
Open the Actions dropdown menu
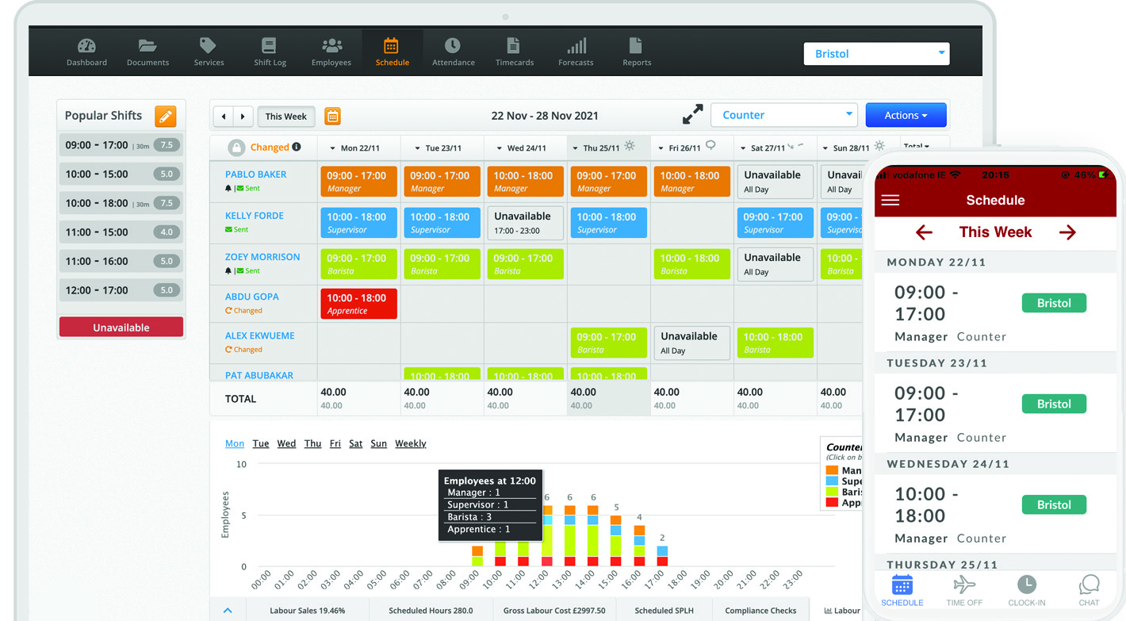906,114
